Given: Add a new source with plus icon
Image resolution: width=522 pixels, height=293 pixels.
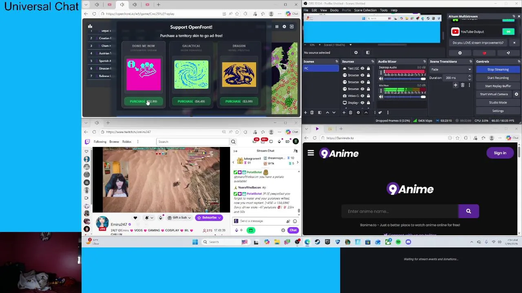Looking at the screenshot, I should 344,113.
